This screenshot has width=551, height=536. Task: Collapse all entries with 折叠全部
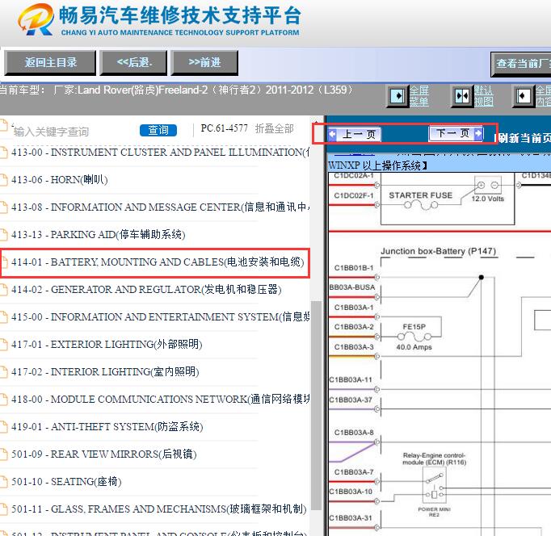coord(274,128)
